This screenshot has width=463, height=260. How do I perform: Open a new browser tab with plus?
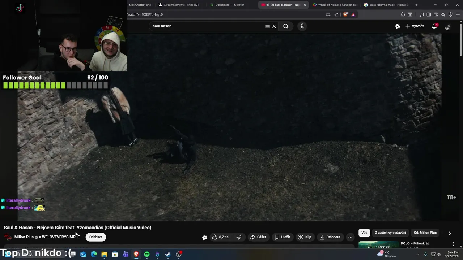[416, 5]
